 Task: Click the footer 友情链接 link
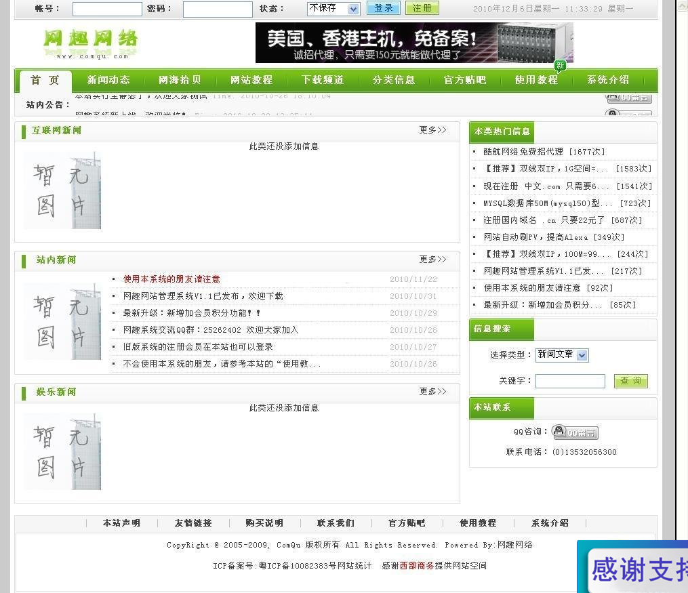pyautogui.click(x=193, y=523)
